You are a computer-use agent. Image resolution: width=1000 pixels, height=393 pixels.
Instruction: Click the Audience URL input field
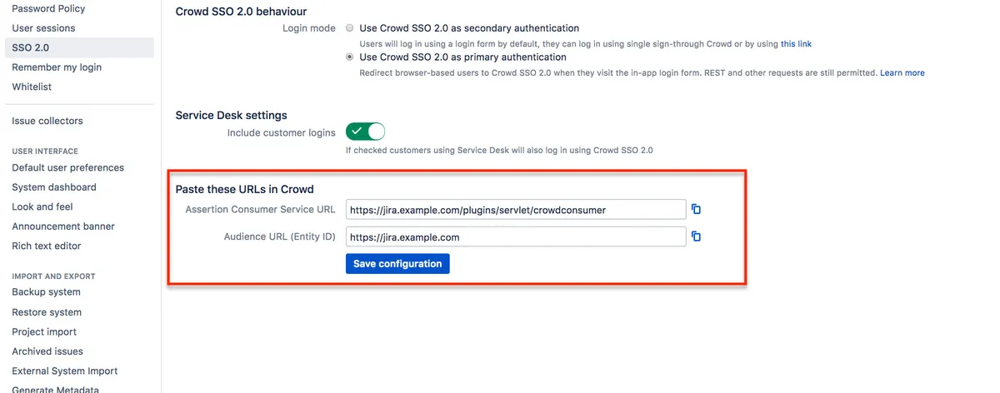[515, 237]
